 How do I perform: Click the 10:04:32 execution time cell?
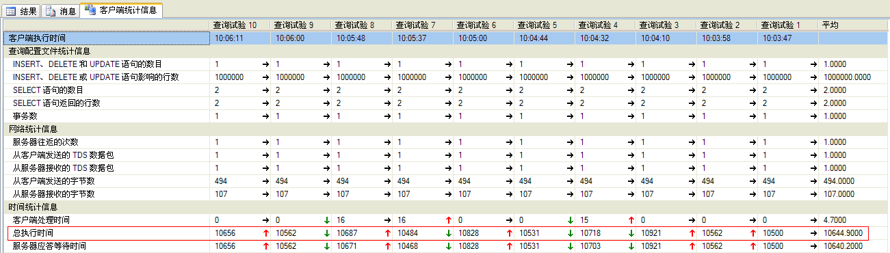click(x=594, y=38)
